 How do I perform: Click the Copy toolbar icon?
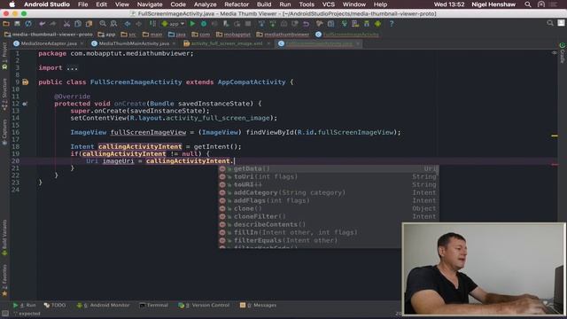[78, 24]
